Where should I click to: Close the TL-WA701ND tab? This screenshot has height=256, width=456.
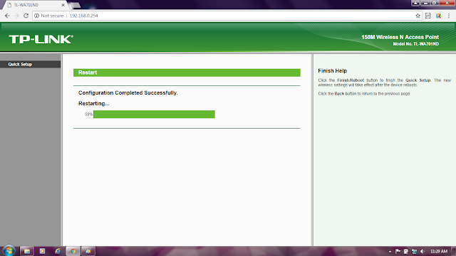(63, 5)
